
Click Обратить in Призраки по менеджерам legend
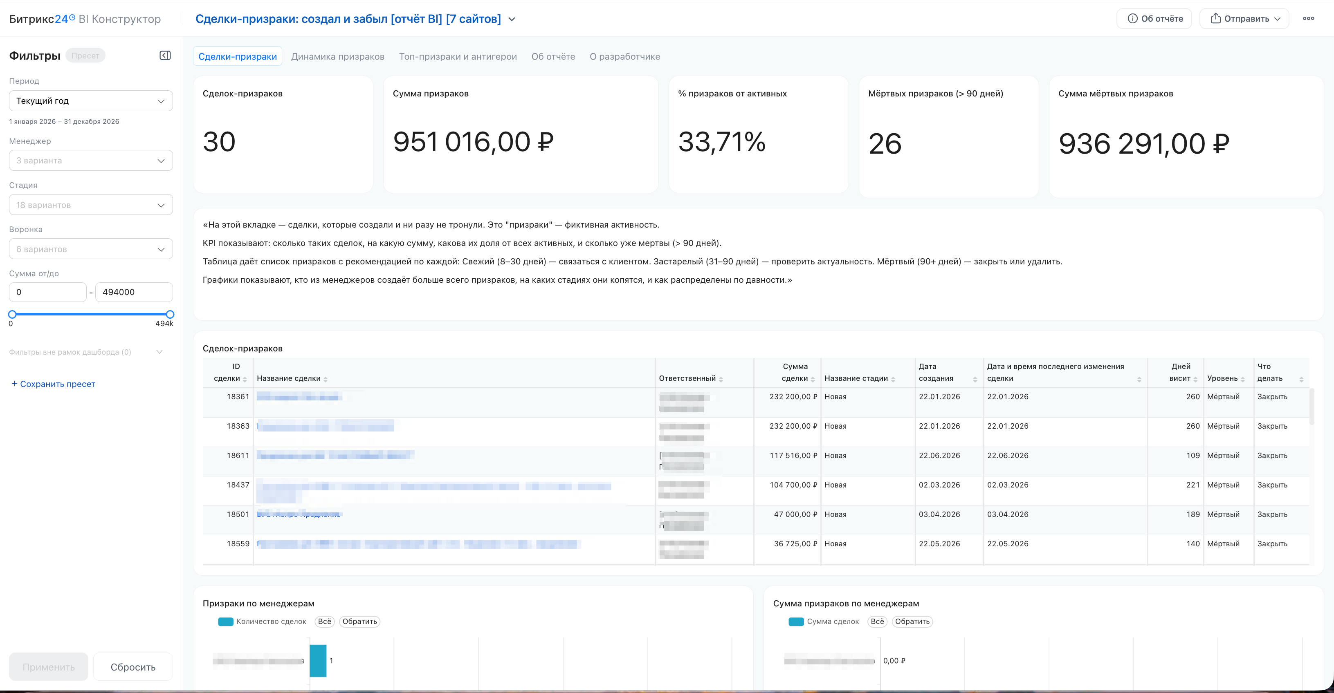359,621
